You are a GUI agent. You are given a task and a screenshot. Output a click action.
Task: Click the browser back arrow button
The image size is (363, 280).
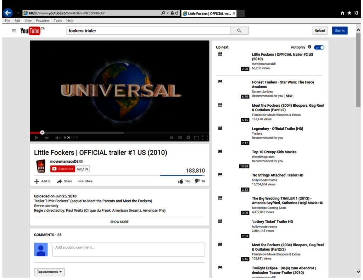pos(8,13)
